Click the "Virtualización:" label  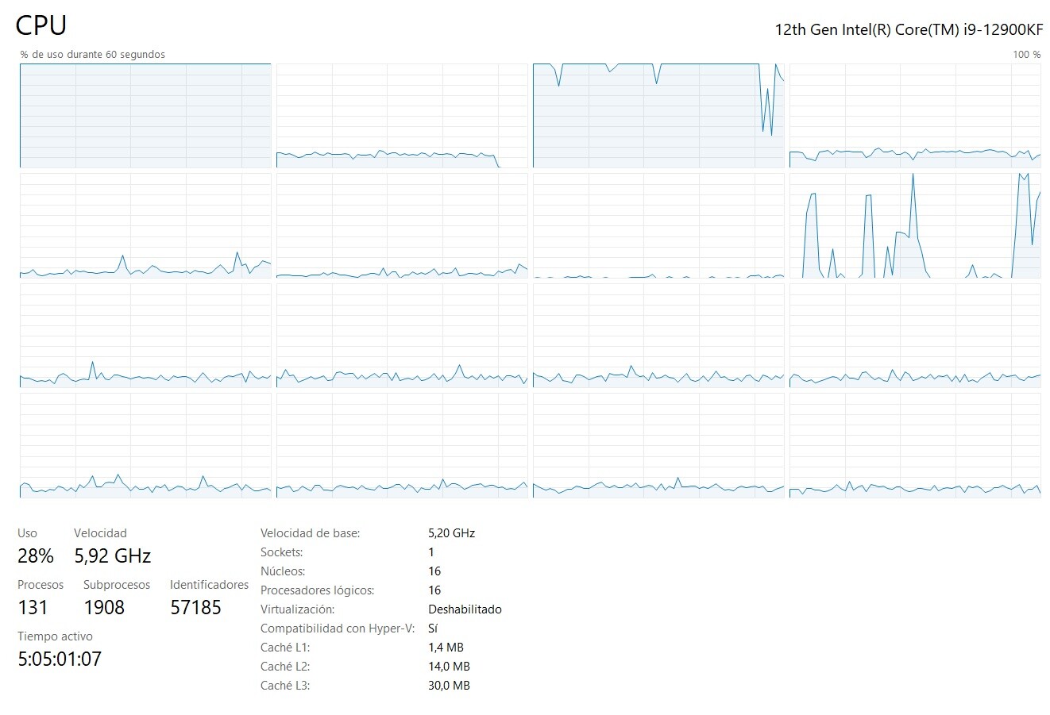coord(297,609)
